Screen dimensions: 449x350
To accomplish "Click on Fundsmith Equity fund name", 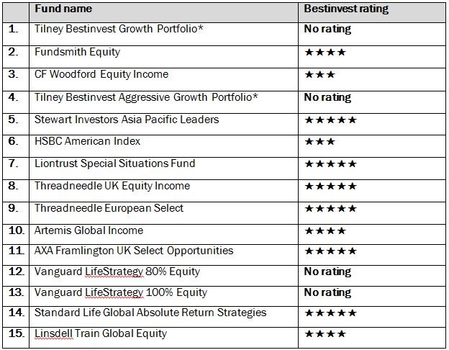I will pos(77,52).
